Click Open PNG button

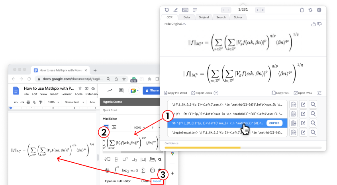coord(303,93)
